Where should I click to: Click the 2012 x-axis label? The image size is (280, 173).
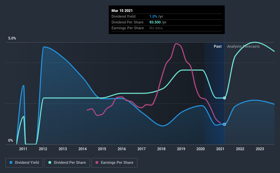click(43, 149)
